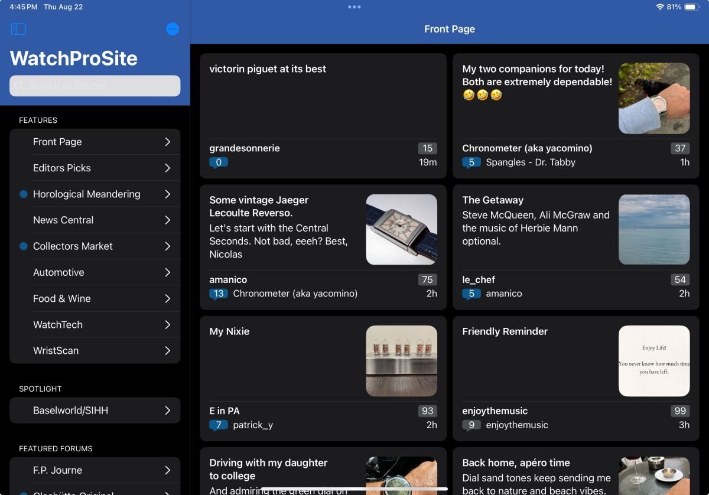Open 'My Nixie' post title
The image size is (709, 495).
(x=229, y=331)
